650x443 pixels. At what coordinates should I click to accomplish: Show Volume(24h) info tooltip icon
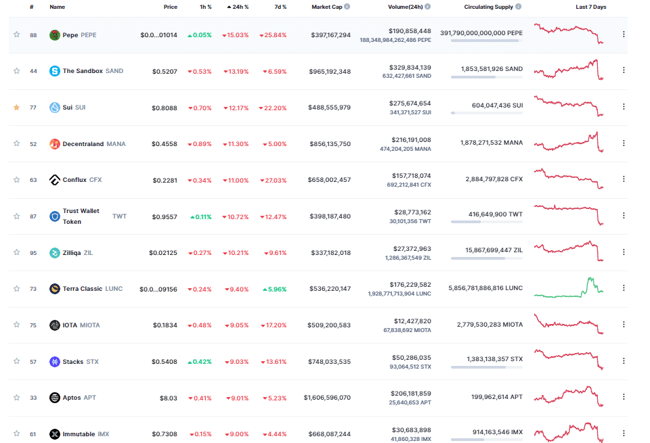point(427,7)
